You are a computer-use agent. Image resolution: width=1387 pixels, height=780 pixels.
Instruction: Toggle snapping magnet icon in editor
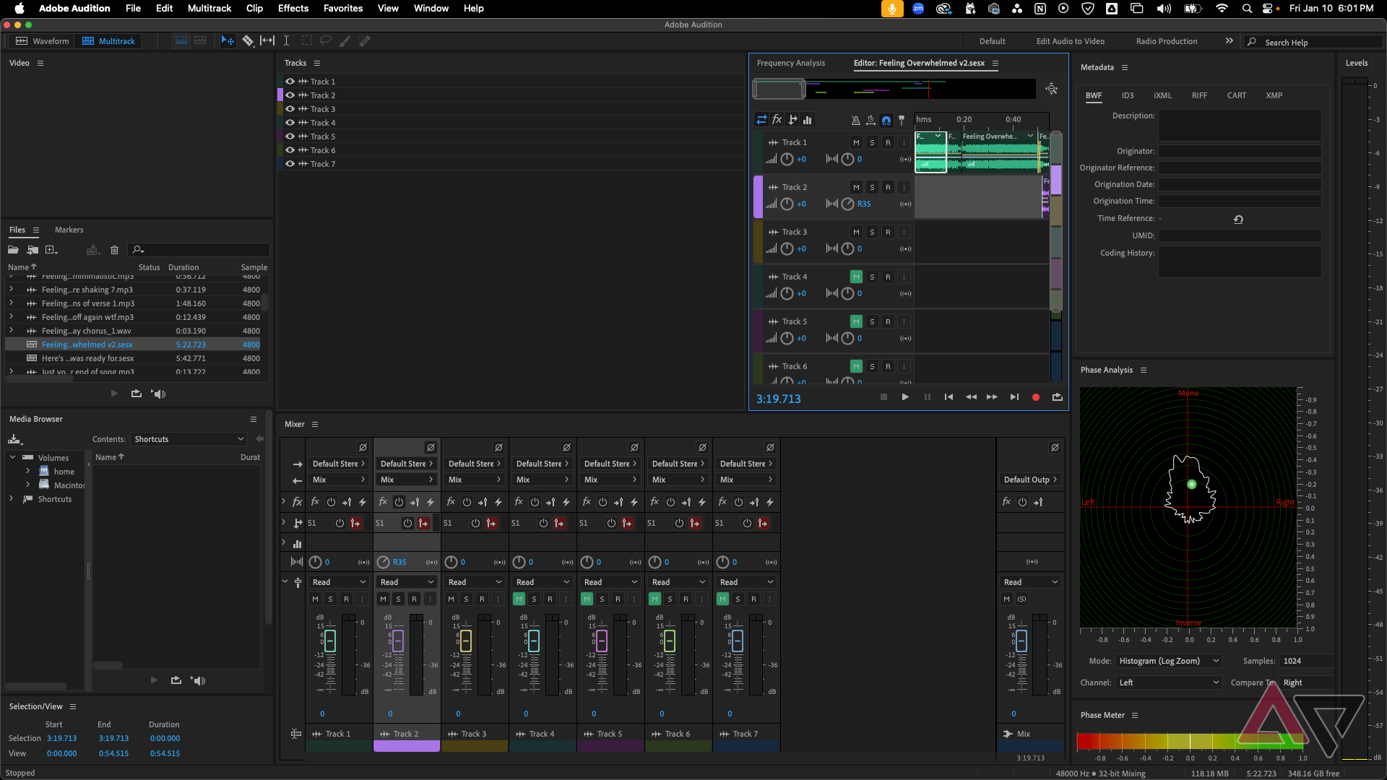coord(886,121)
